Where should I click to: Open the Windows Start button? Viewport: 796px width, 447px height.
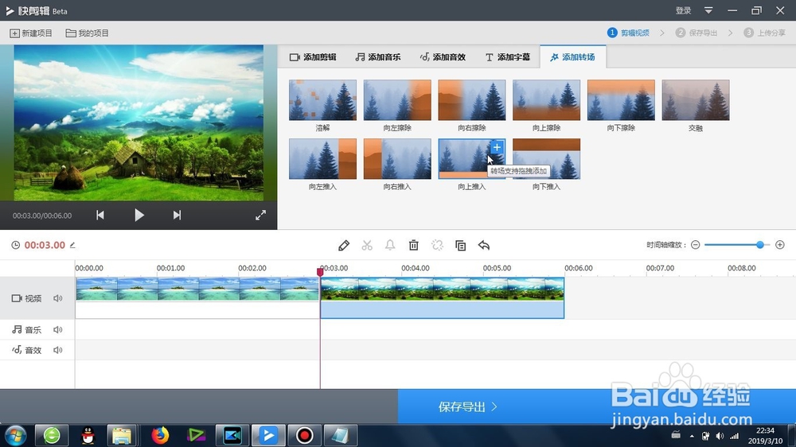coord(16,435)
